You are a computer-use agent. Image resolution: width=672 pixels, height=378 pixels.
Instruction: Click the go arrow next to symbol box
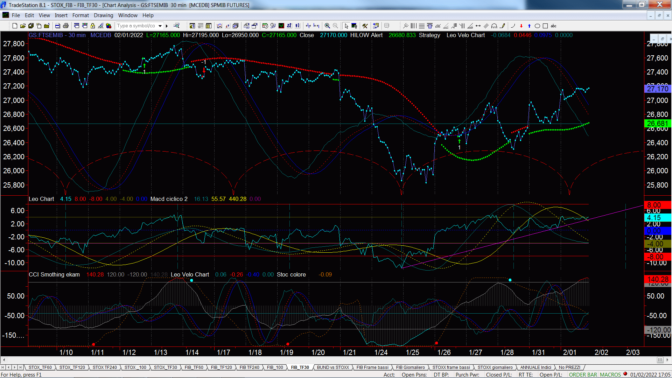167,26
